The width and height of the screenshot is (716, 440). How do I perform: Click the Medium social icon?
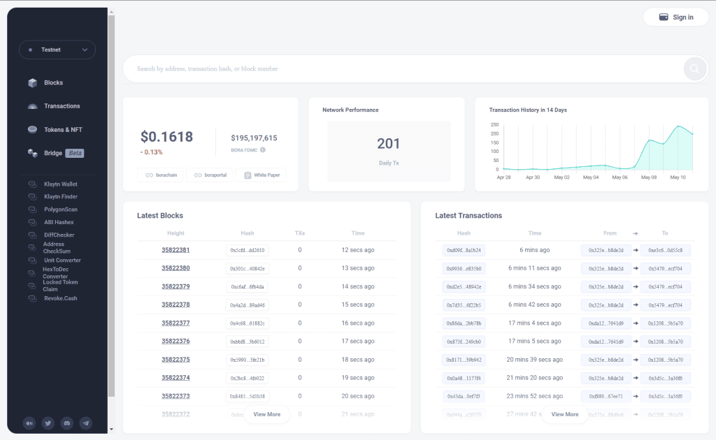pos(29,423)
